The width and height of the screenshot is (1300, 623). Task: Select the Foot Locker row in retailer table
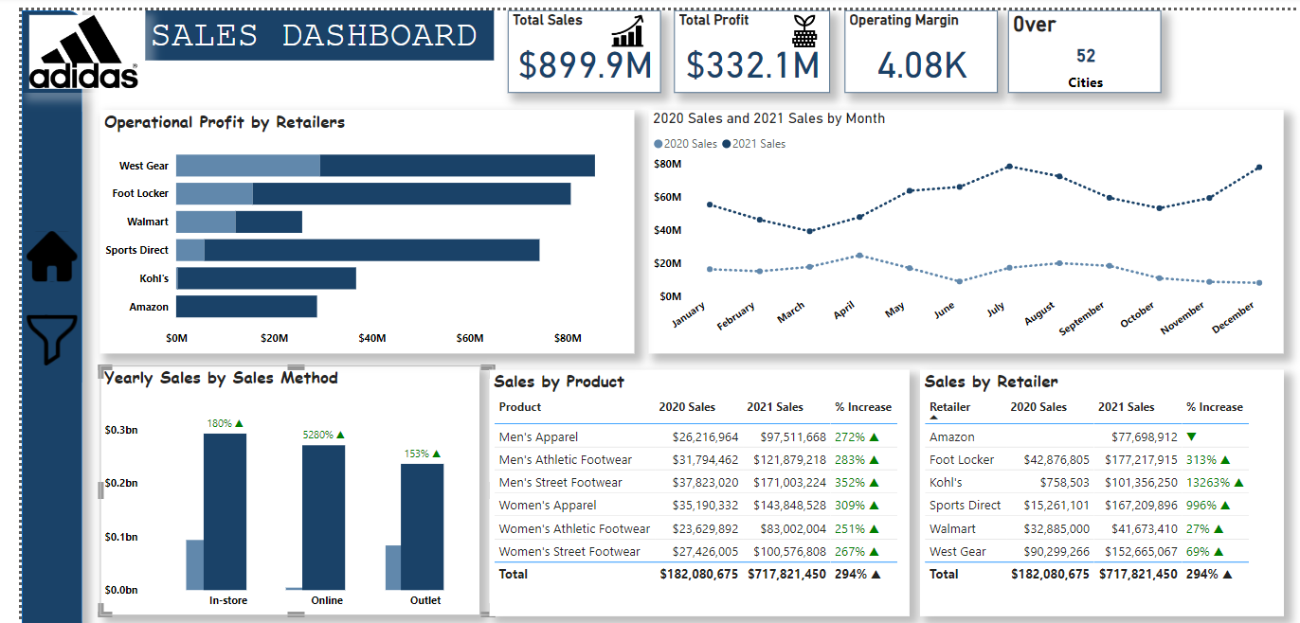(962, 460)
